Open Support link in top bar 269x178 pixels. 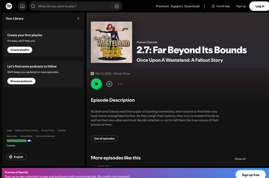[x=177, y=6]
